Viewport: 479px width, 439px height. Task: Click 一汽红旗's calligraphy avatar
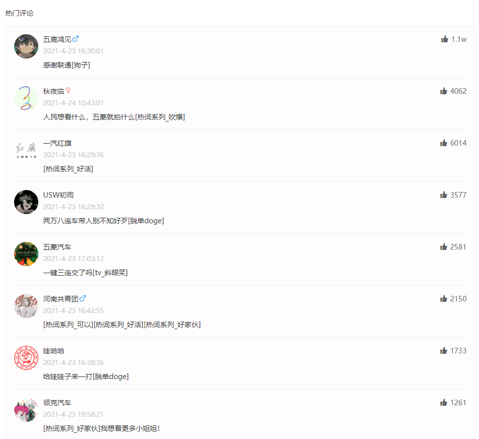click(26, 150)
